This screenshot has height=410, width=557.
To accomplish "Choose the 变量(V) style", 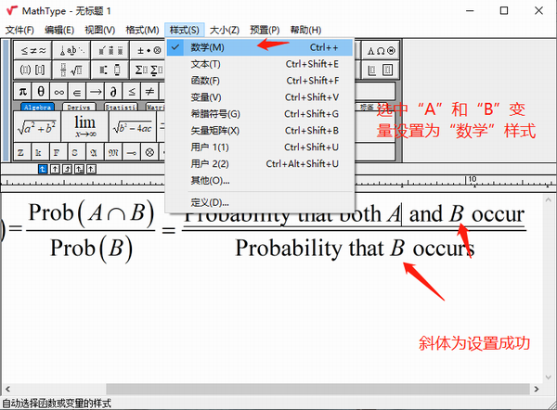I will (260, 97).
